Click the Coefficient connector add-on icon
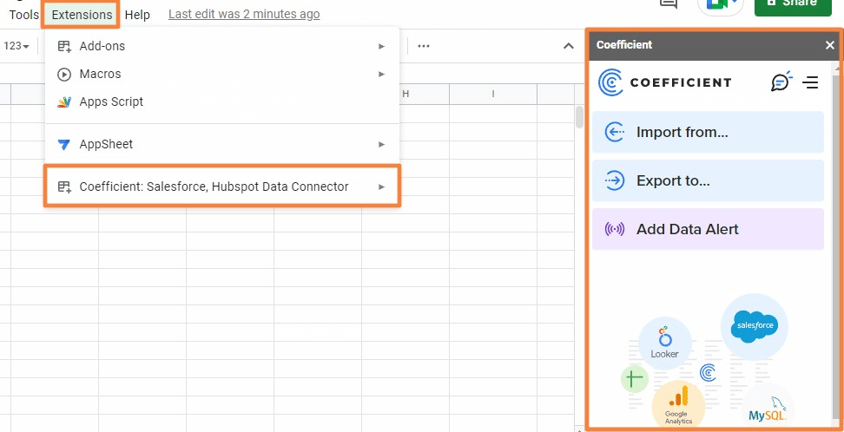 (x=64, y=187)
